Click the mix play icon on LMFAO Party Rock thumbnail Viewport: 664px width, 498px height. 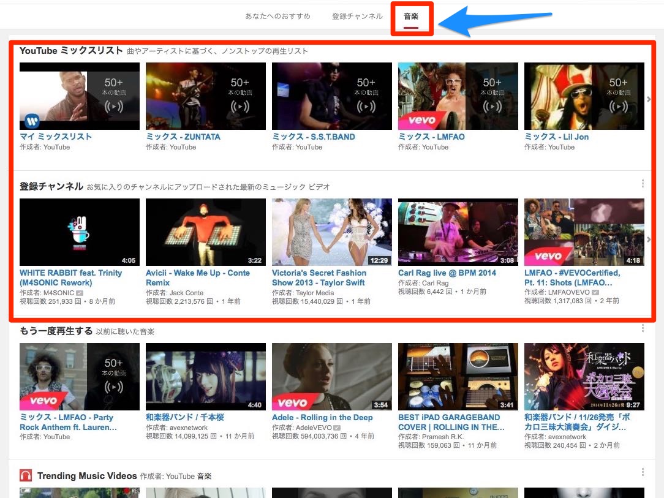(x=113, y=387)
